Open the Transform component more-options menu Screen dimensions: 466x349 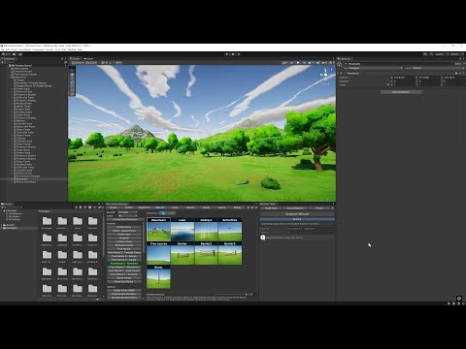click(463, 74)
